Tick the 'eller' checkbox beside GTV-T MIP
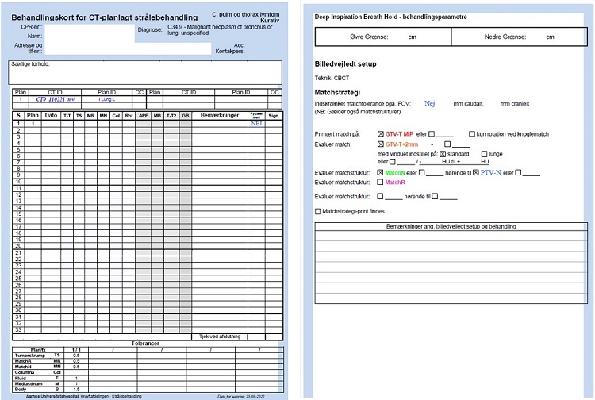Screen dimensions: 595x400 432,134
